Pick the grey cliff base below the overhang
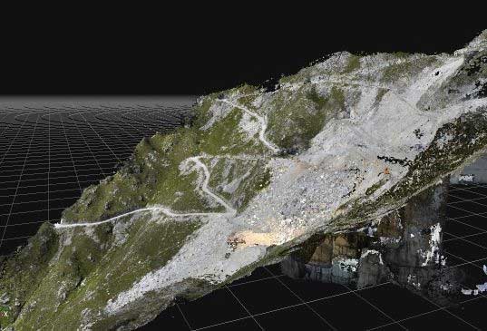The image size is (487, 331). pyautogui.click(x=323, y=273)
